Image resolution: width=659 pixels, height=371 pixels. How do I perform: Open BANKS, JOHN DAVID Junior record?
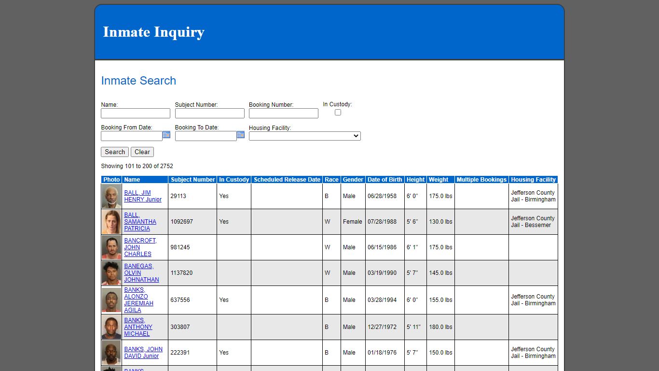pyautogui.click(x=143, y=353)
